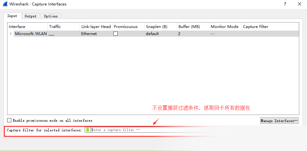This screenshot has height=151, width=307.
Task: Click the buffer value 2
Action: [x=179, y=34]
